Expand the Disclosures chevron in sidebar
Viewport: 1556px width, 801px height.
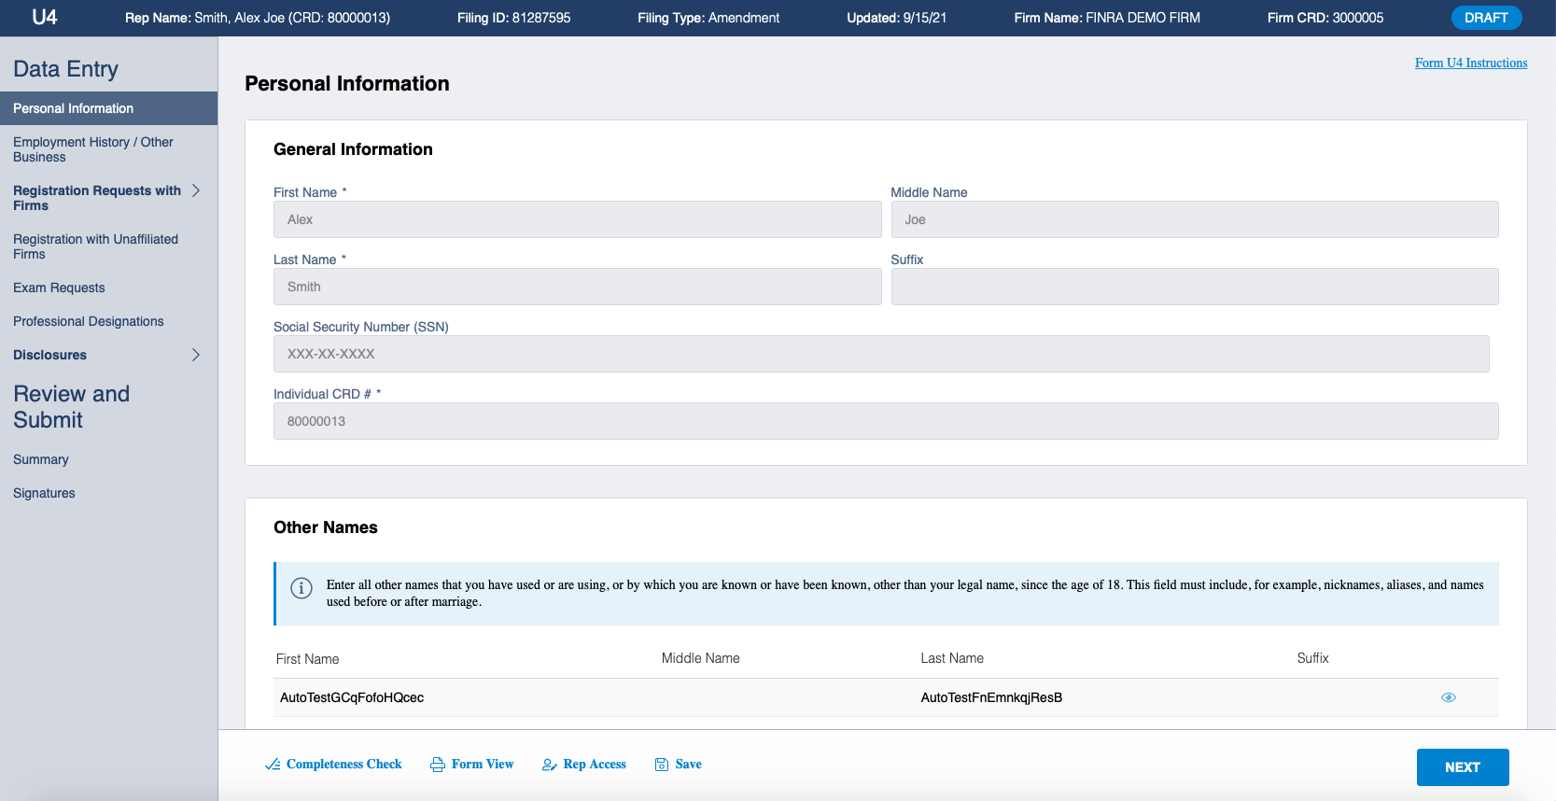(x=196, y=355)
